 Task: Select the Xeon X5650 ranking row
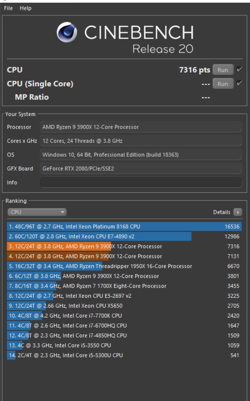[124, 306]
